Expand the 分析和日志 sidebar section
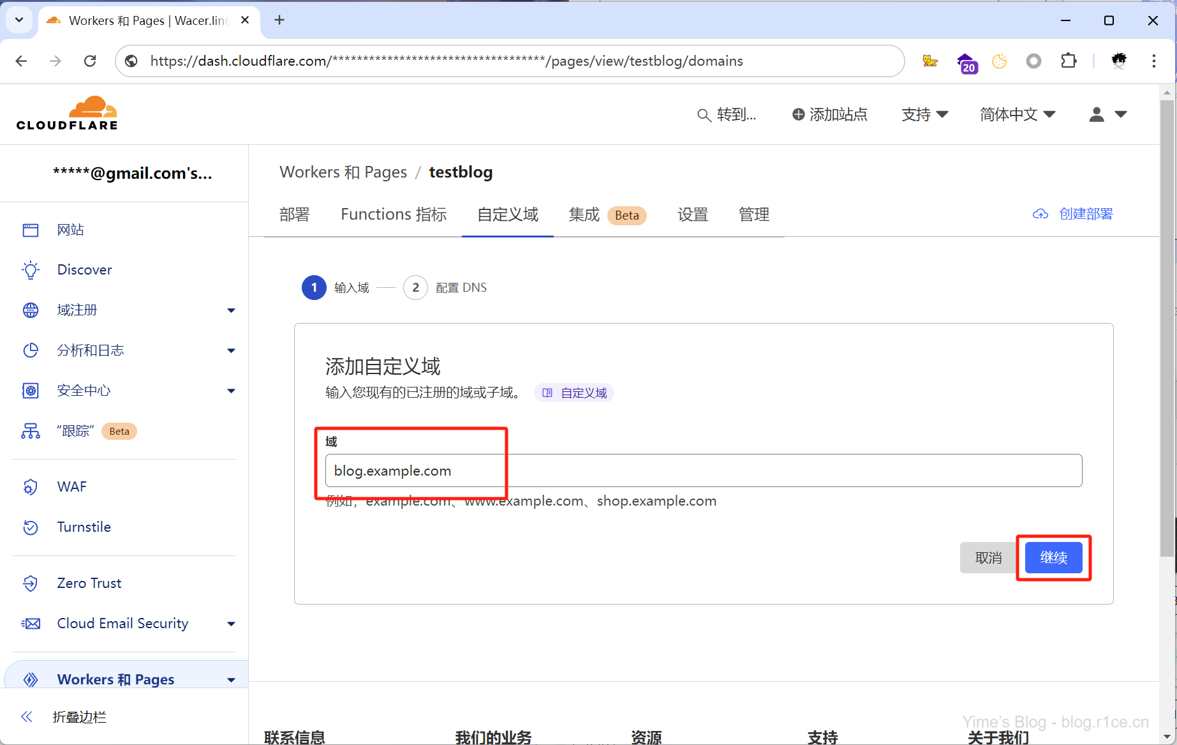The width and height of the screenshot is (1177, 745). pyautogui.click(x=231, y=350)
